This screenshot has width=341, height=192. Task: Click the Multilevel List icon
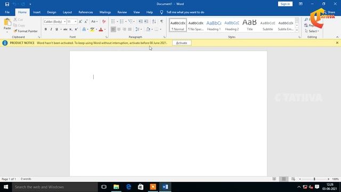click(130, 21)
